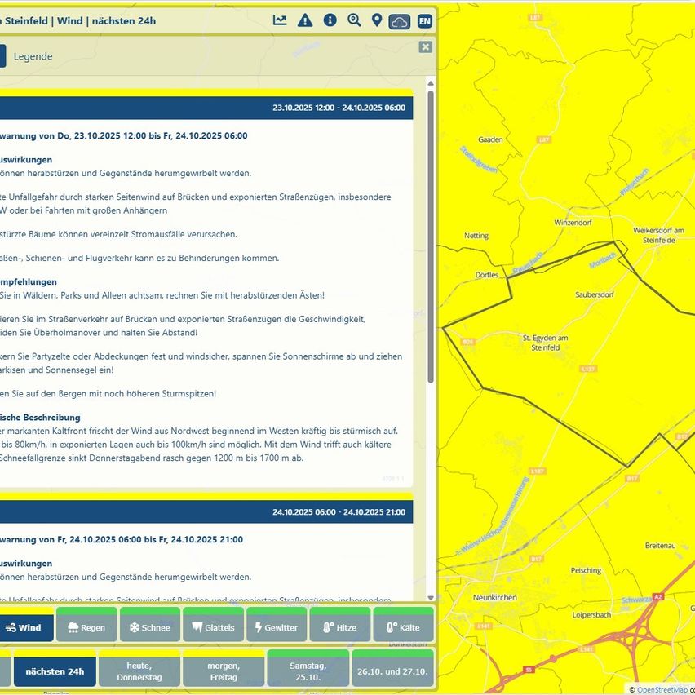Switch to the Legende tab
The image size is (695, 695).
33,56
